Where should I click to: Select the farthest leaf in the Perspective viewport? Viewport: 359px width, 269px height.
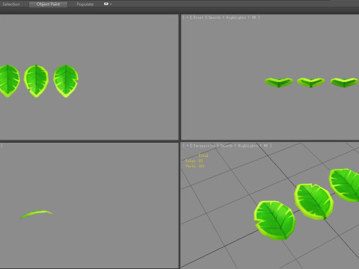pyautogui.click(x=345, y=185)
